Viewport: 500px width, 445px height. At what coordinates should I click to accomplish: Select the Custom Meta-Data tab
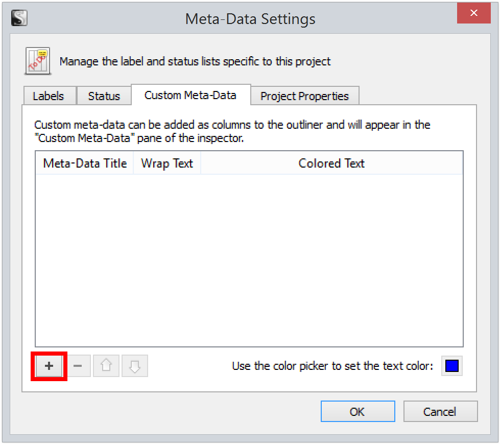191,95
